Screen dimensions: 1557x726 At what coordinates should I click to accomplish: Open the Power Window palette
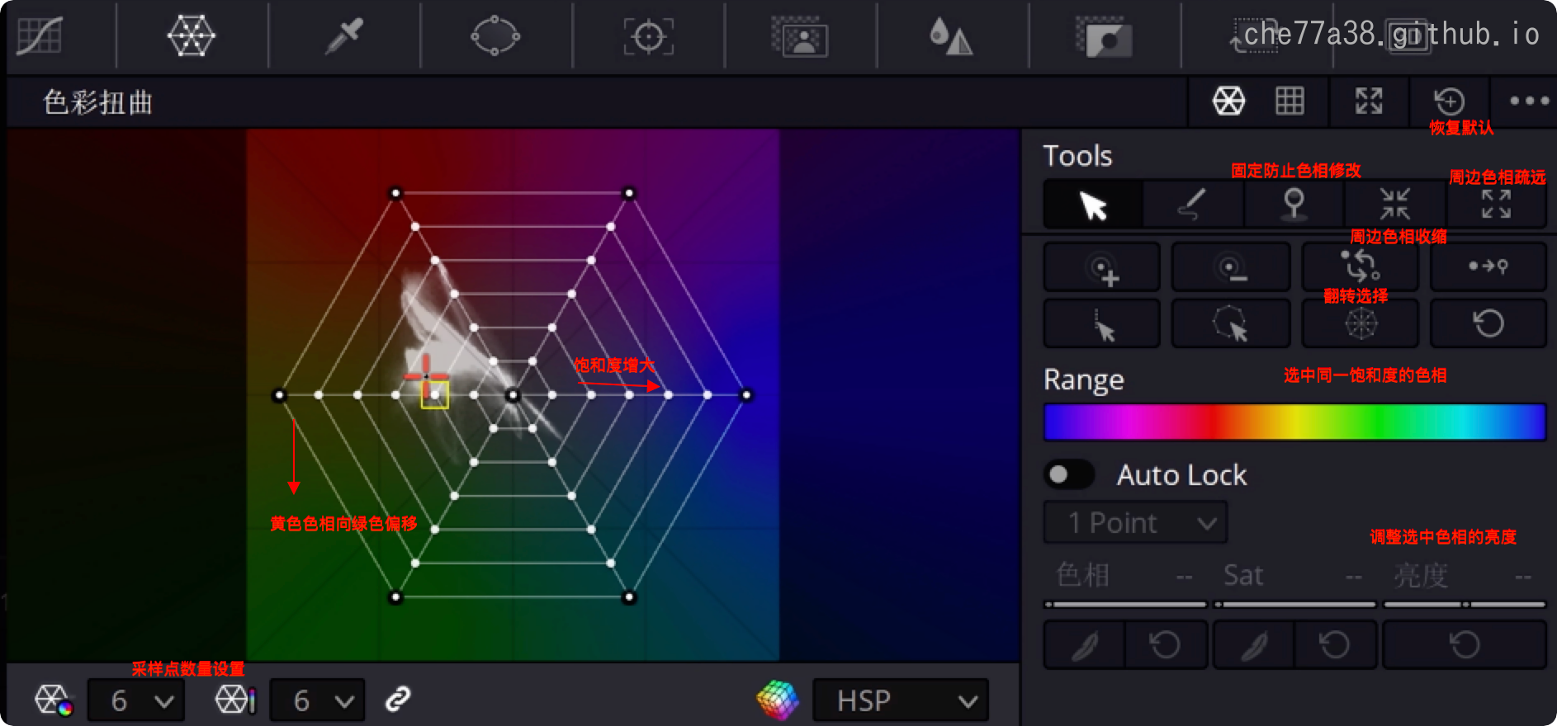495,36
